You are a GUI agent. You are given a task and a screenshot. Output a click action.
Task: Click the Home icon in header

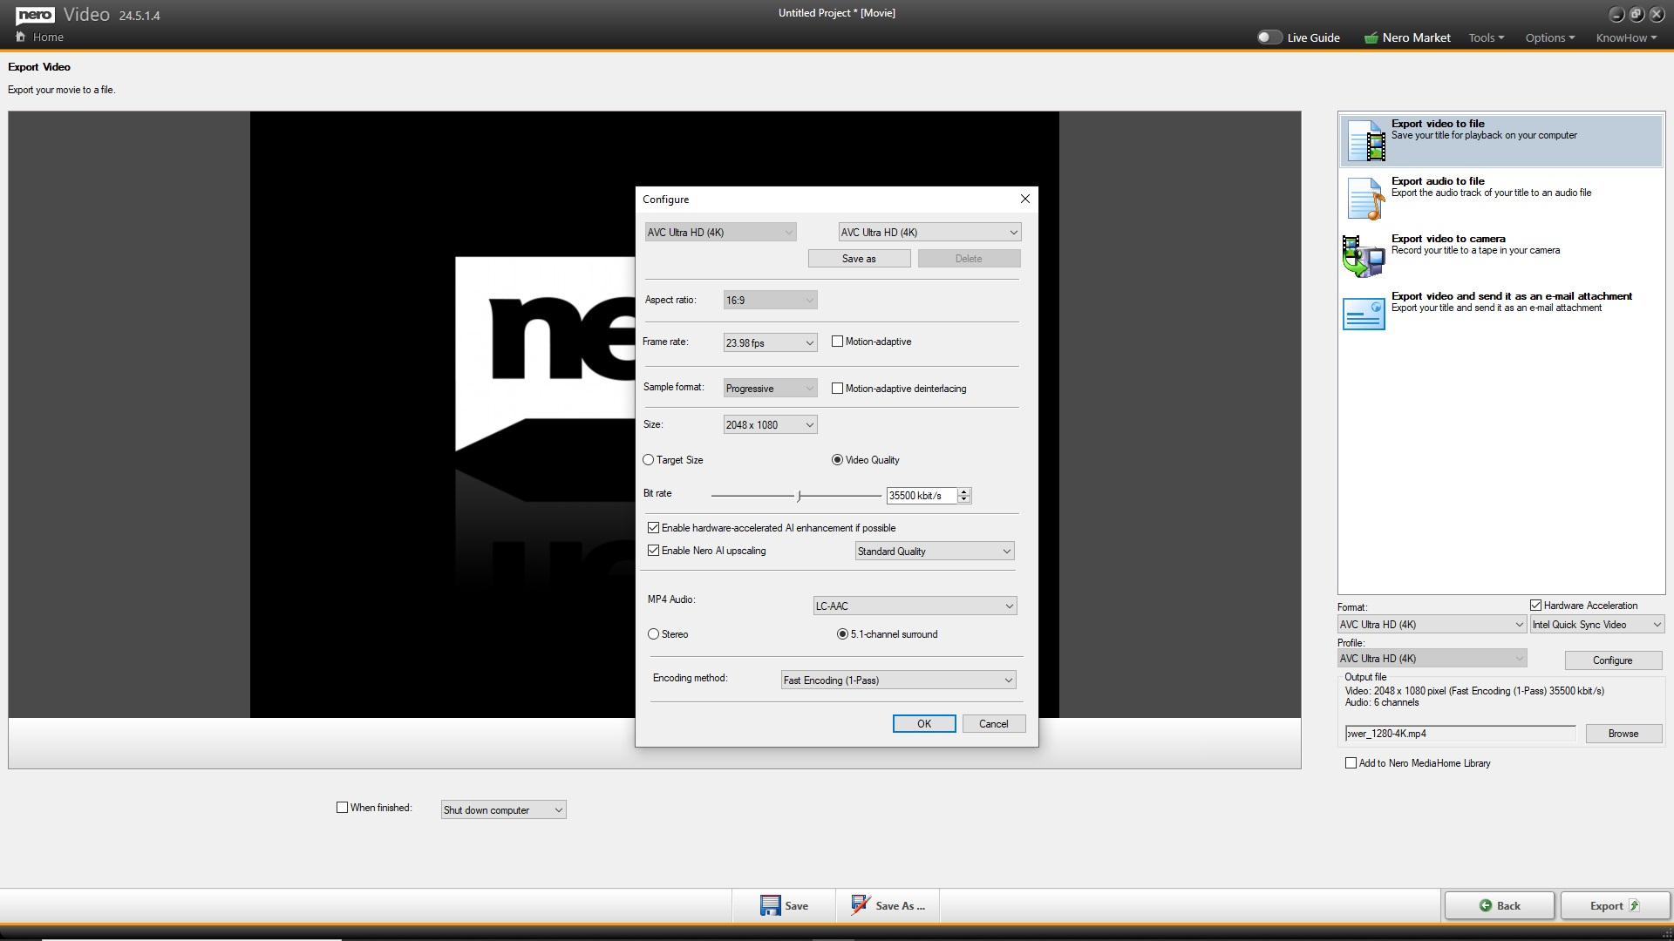point(21,37)
